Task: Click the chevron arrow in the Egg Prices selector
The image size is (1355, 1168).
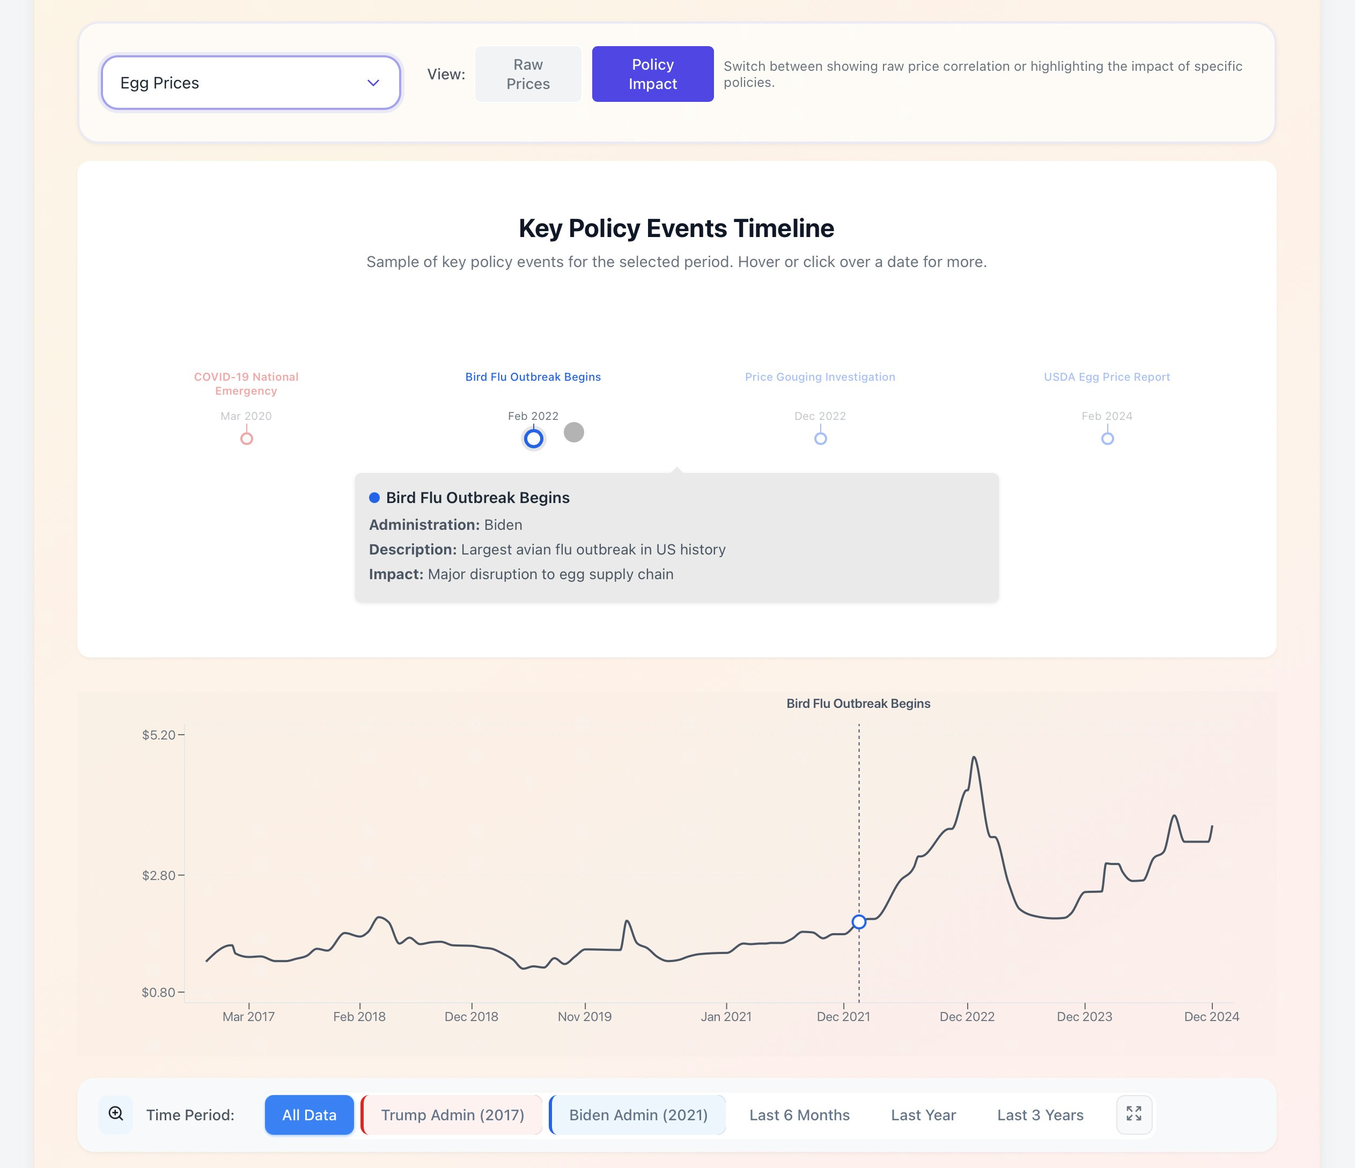Action: (373, 83)
